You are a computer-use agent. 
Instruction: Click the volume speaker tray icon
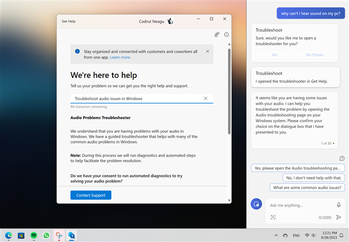313,235
